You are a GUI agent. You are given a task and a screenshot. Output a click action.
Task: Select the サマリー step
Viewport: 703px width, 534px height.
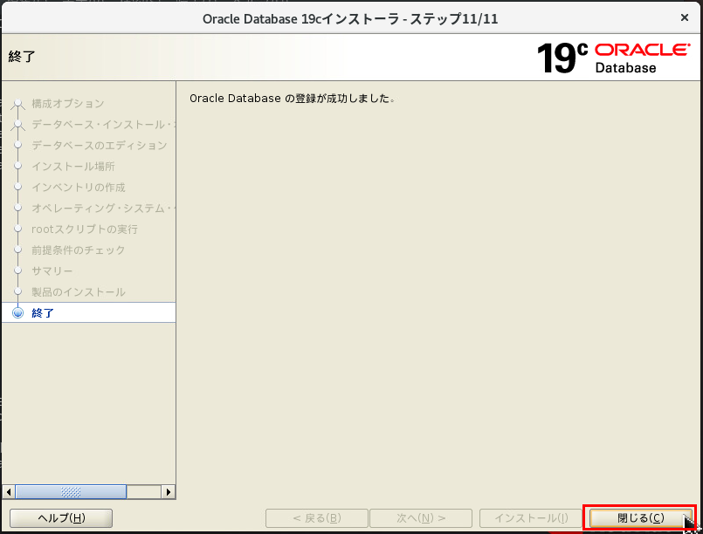[52, 271]
